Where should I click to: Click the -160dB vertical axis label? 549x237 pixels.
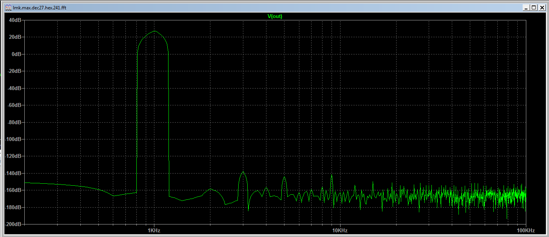tap(13, 190)
